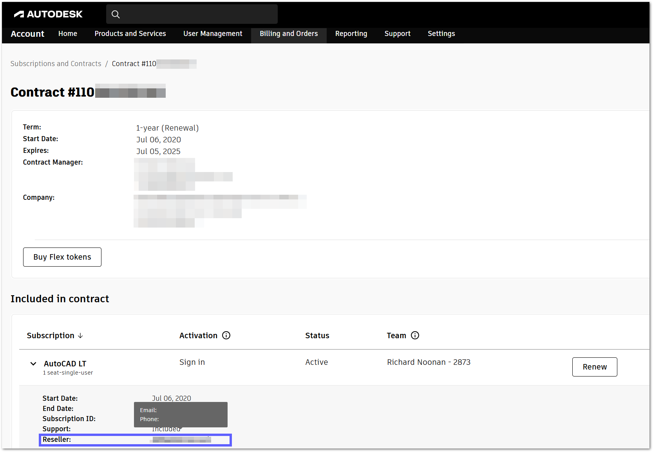Open the Activation info tooltip icon

click(x=226, y=335)
